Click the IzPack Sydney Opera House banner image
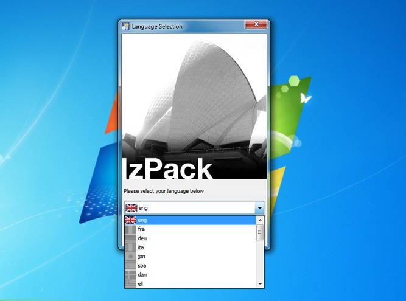 [x=194, y=106]
